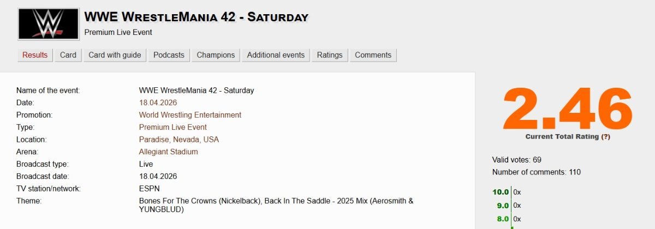The height and width of the screenshot is (229, 655).
Task: Select the 8.0 rating row
Action: click(x=502, y=219)
